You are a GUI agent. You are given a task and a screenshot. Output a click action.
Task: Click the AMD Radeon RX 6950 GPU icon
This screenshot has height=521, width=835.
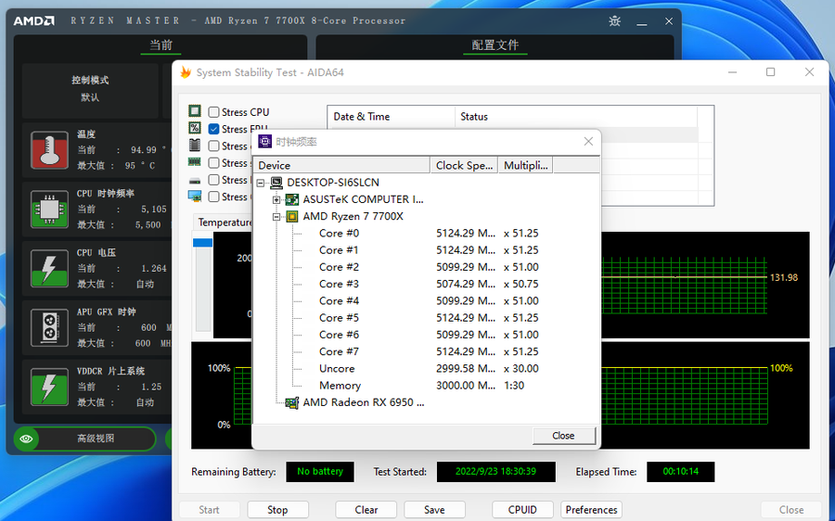(291, 402)
